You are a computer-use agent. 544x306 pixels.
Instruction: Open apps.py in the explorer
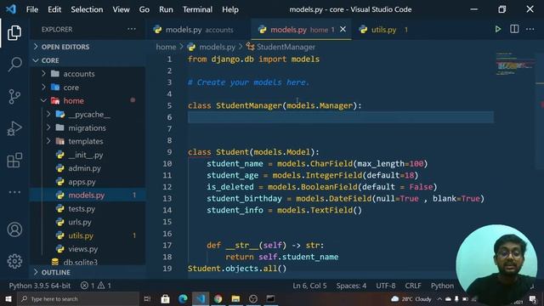[82, 182]
